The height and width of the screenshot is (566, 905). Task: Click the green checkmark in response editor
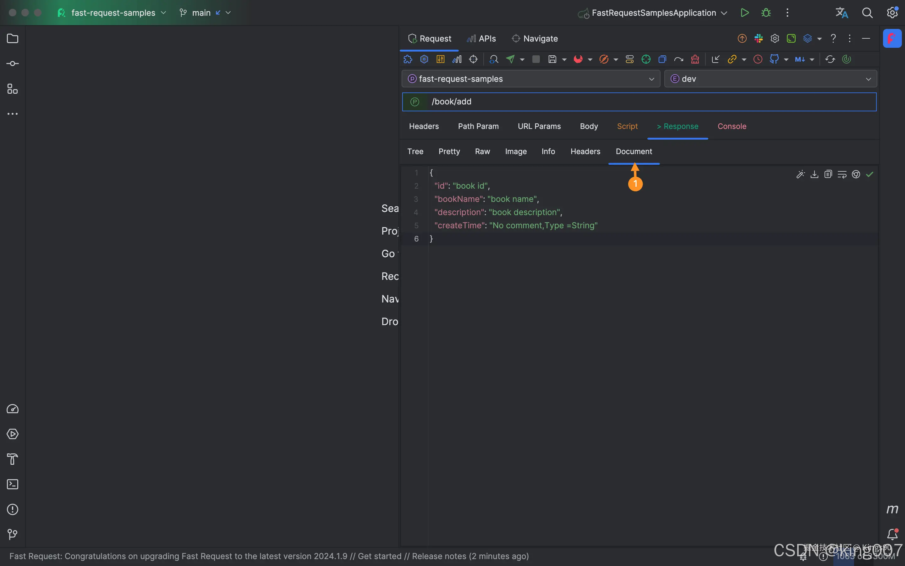(x=870, y=175)
